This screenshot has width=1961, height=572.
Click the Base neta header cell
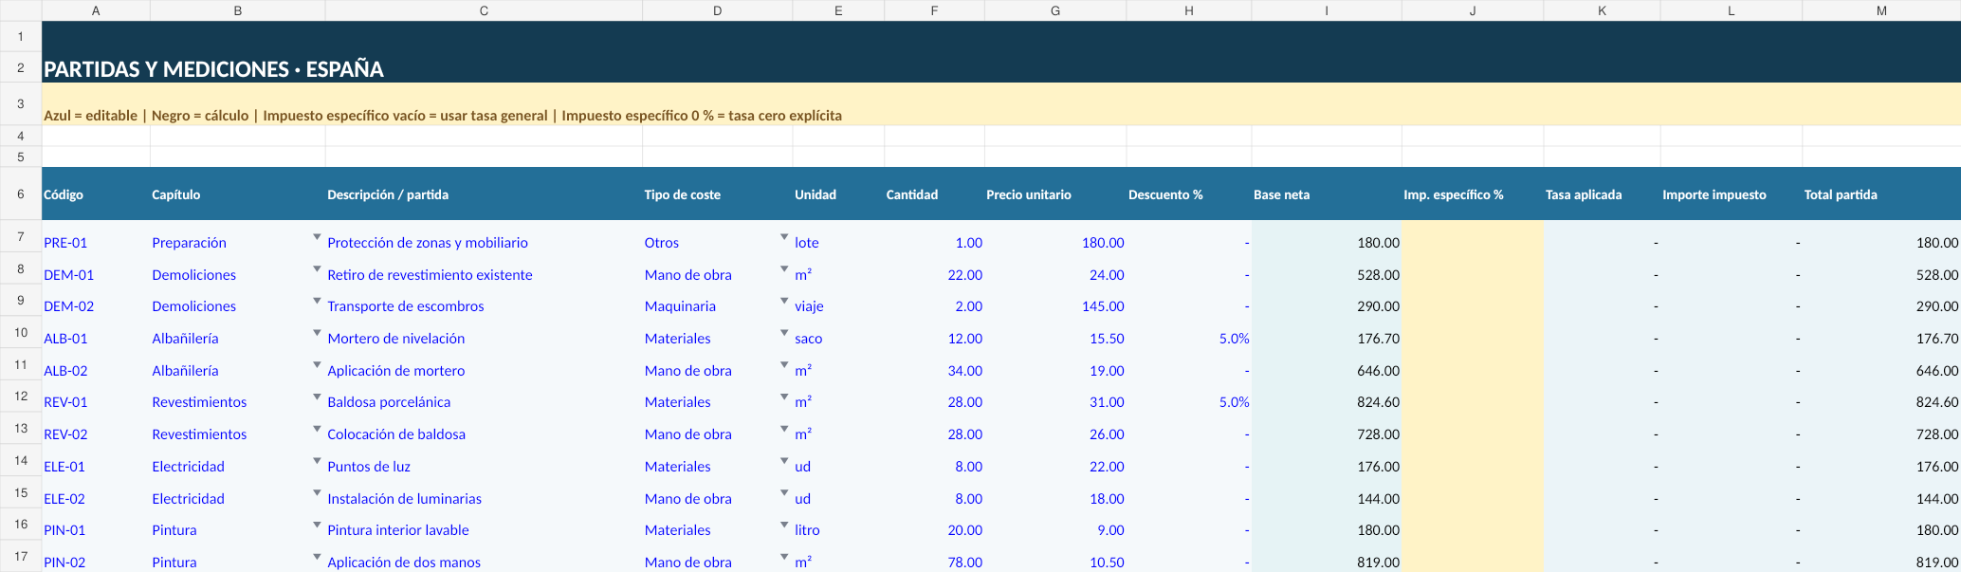click(x=1327, y=194)
